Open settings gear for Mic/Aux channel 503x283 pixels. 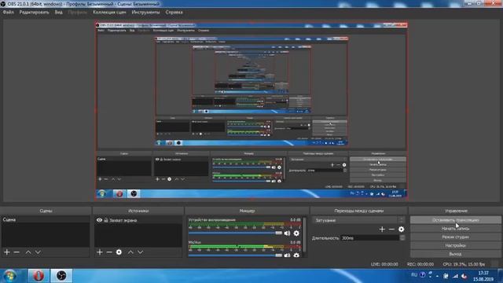click(x=296, y=255)
